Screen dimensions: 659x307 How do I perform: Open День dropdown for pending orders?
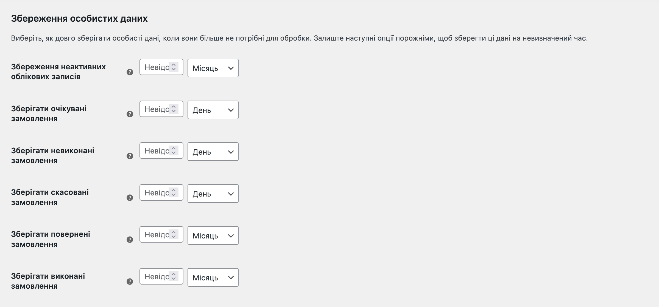point(213,110)
